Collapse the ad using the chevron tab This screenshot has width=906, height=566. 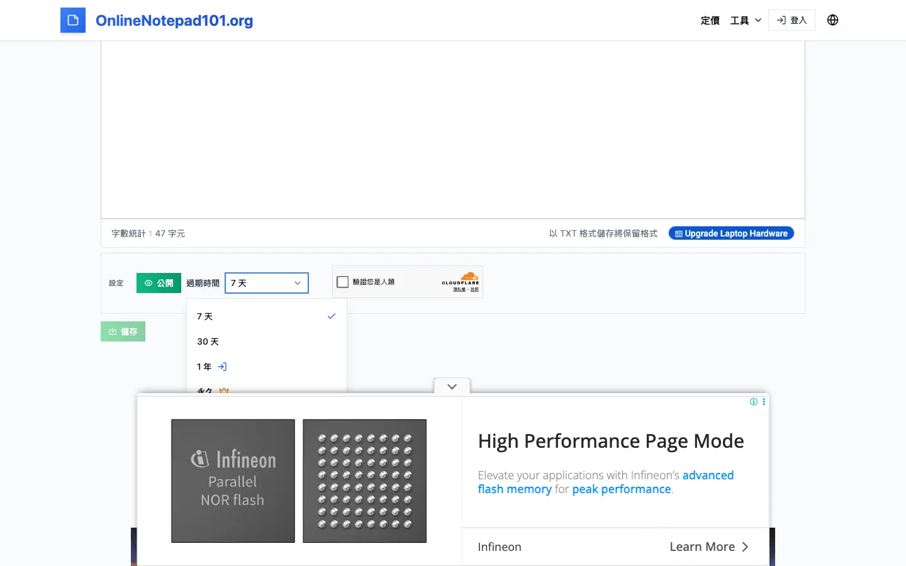click(x=452, y=386)
